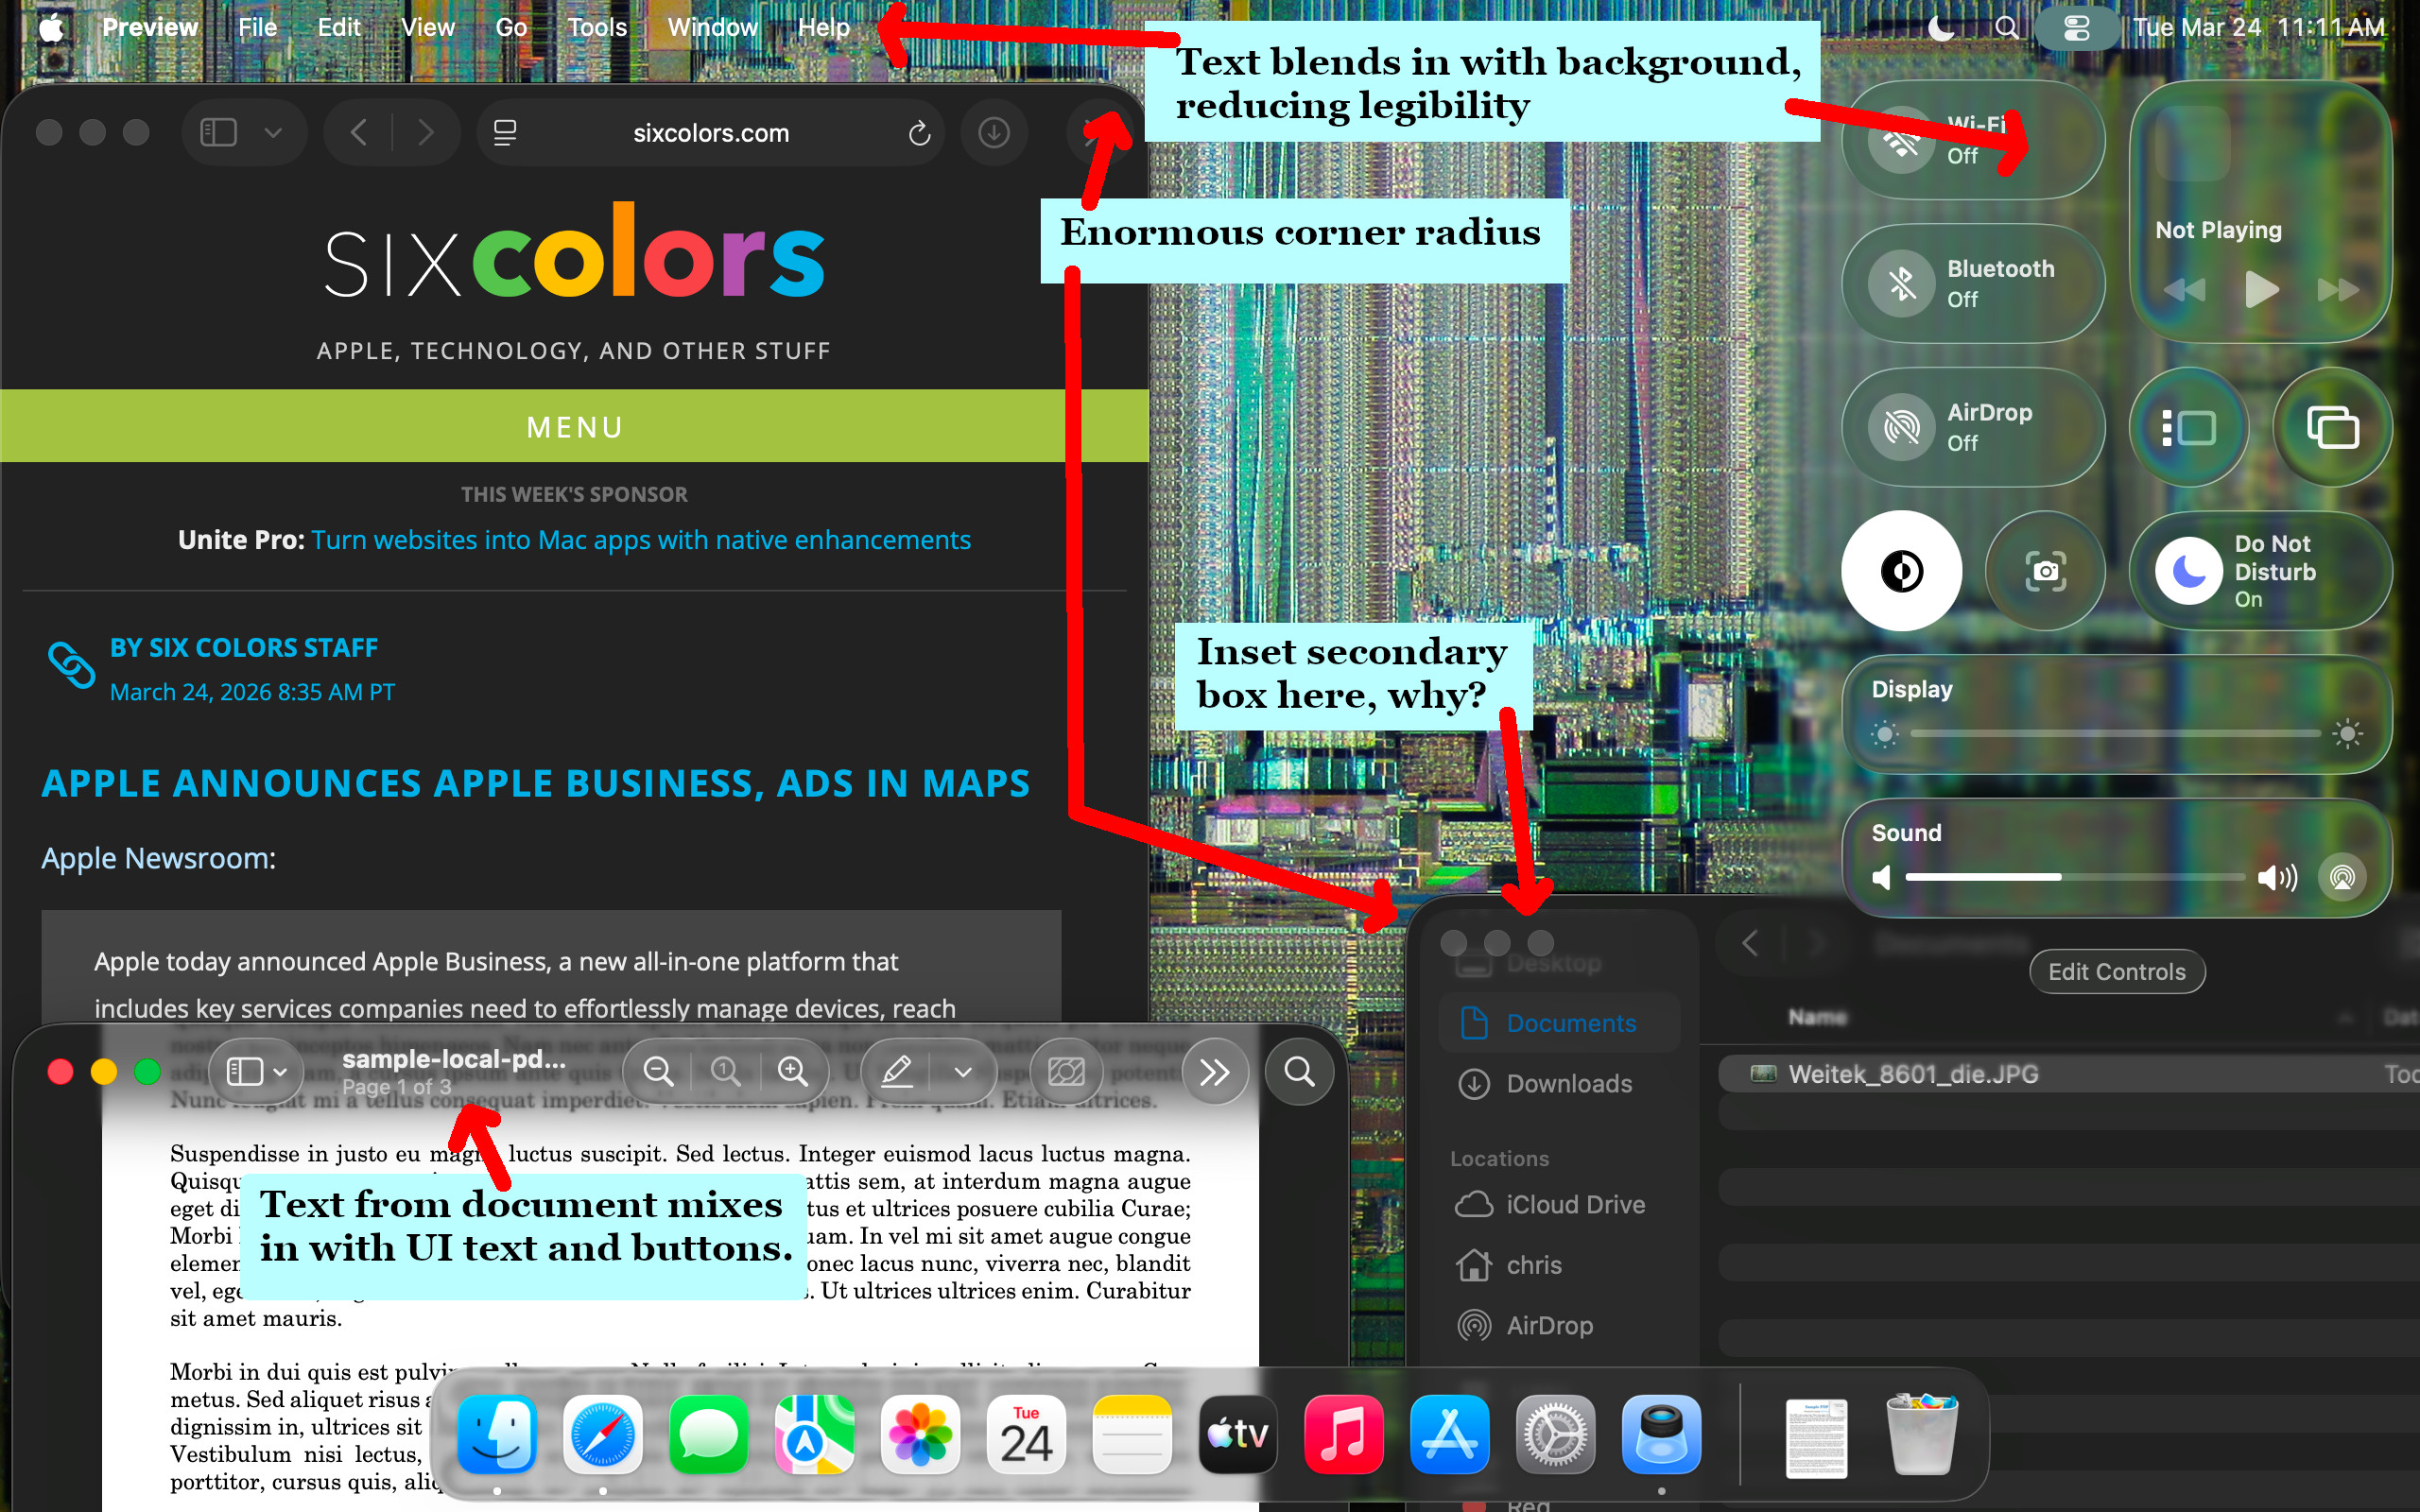Open the Apple menu
Viewport: 2420px width, 1512px height.
click(x=51, y=27)
